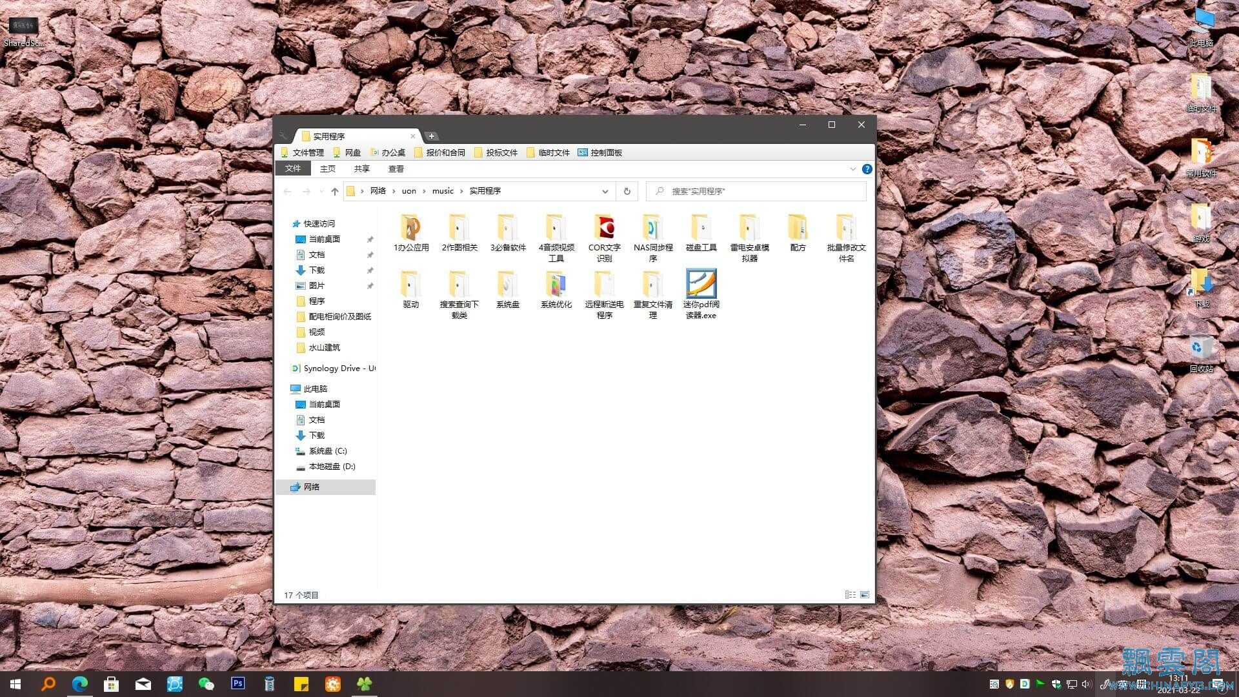The width and height of the screenshot is (1239, 697).
Task: Open the 重复文件清理 folder
Action: (x=653, y=295)
